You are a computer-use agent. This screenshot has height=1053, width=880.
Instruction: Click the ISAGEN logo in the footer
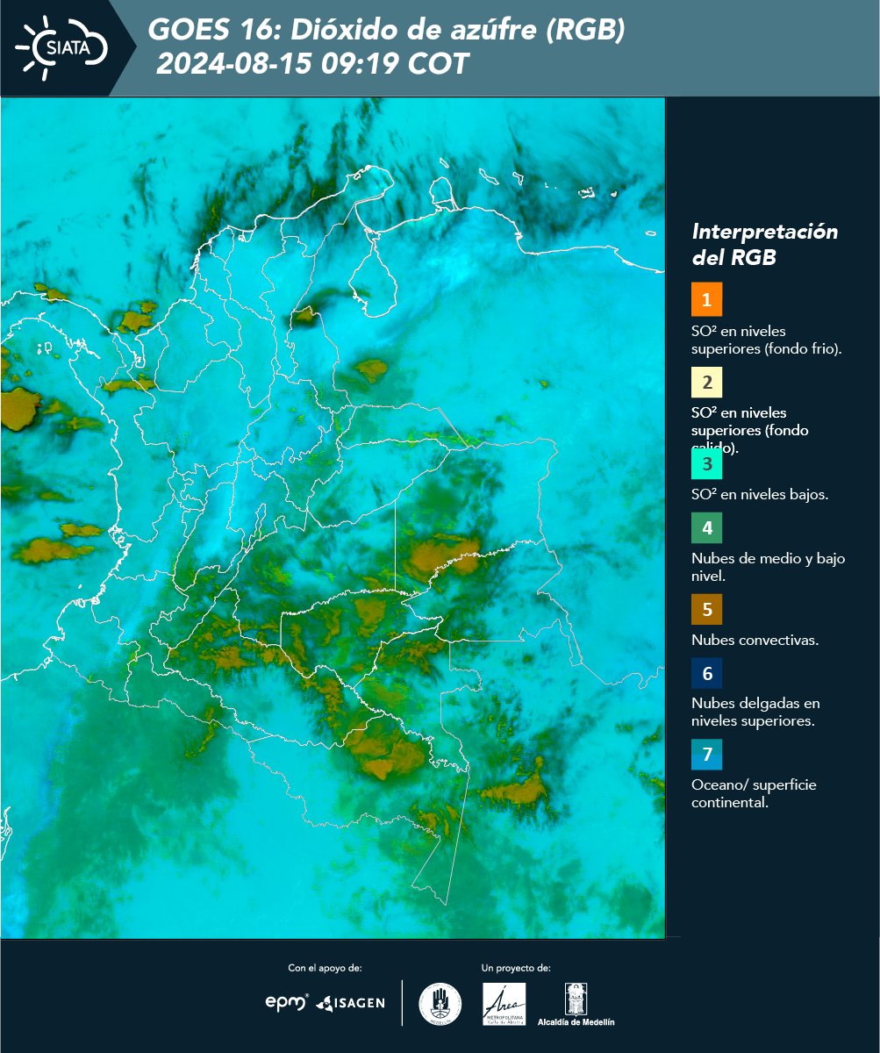[x=350, y=1003]
